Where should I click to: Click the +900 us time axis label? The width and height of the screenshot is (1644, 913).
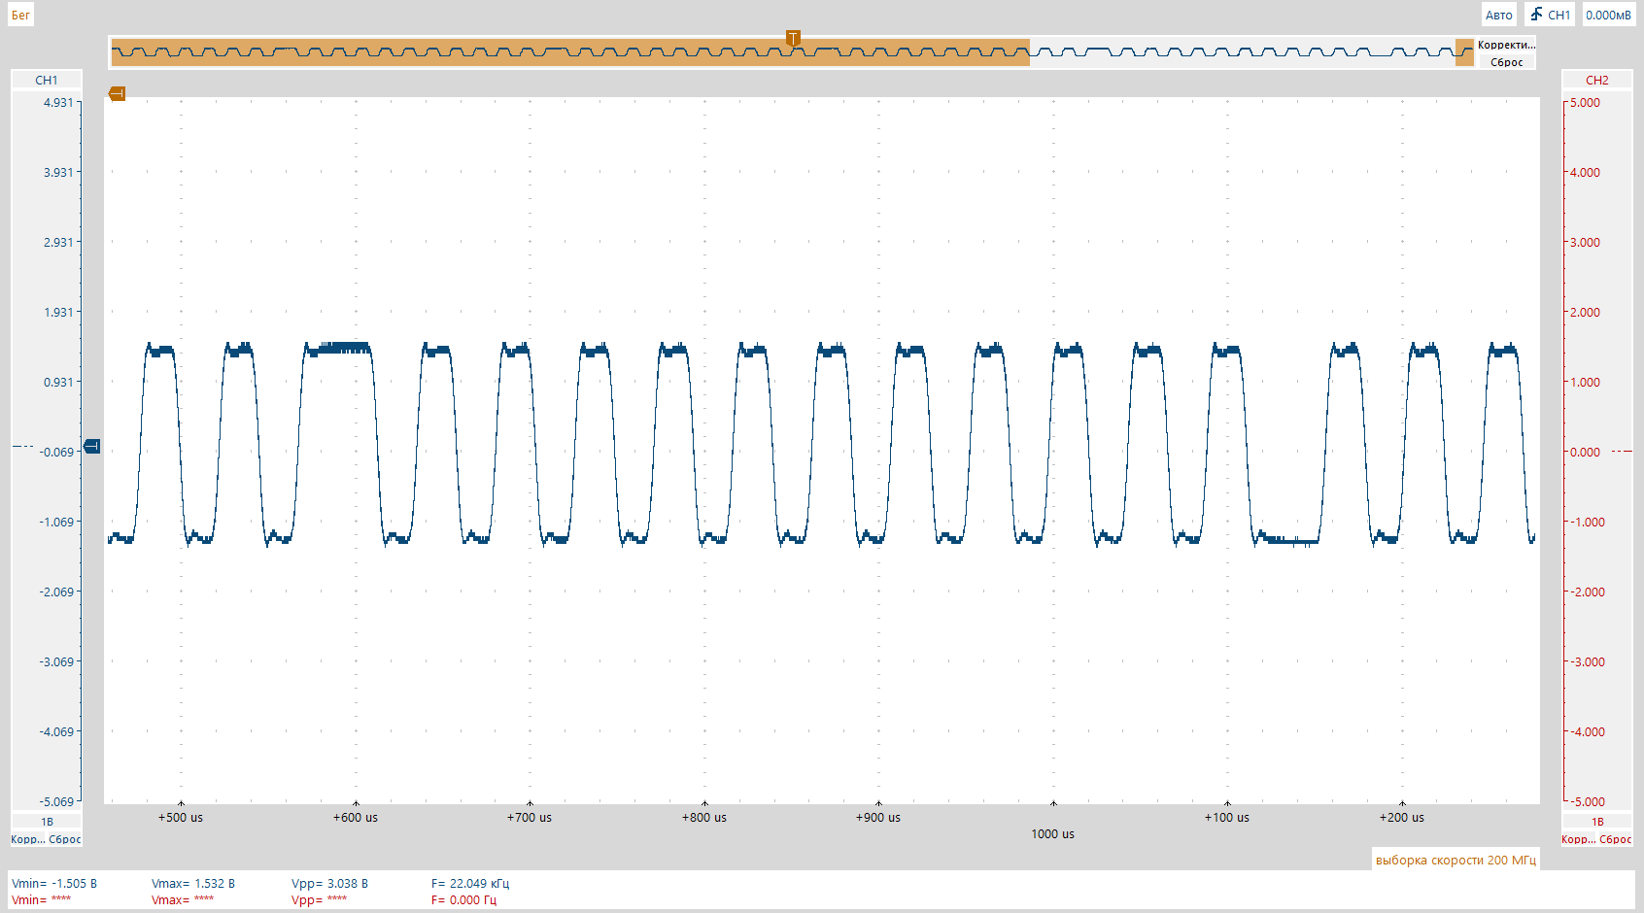tap(878, 818)
